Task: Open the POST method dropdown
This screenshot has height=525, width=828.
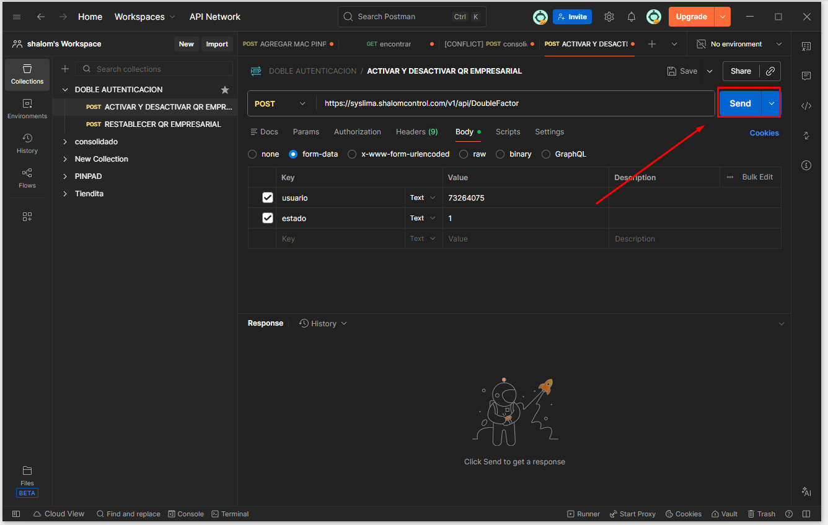Action: click(281, 103)
